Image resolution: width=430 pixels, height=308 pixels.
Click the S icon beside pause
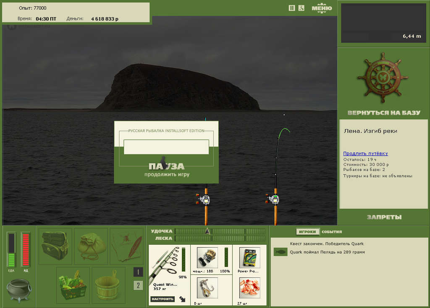tap(302, 8)
